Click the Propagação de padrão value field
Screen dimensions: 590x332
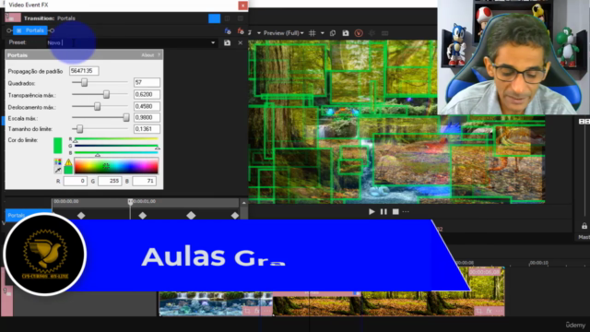pos(84,71)
